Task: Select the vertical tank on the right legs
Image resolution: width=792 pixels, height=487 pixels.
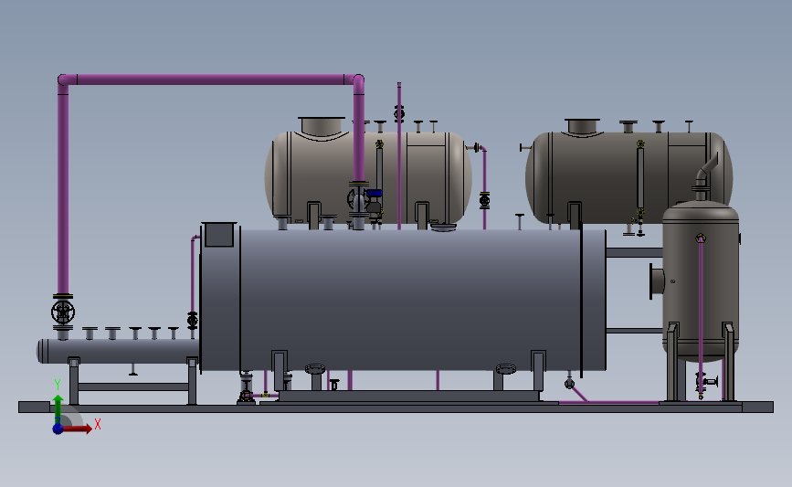Action: pos(701,281)
